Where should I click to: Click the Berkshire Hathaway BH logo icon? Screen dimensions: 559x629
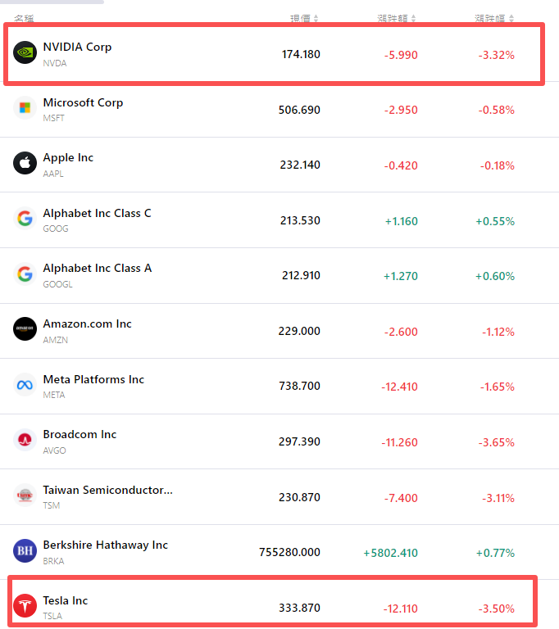[25, 550]
